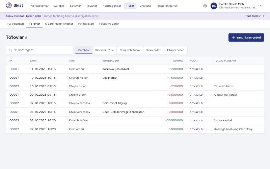Click the search magnifier icon
This screenshot has height=169, width=270.
point(10,50)
